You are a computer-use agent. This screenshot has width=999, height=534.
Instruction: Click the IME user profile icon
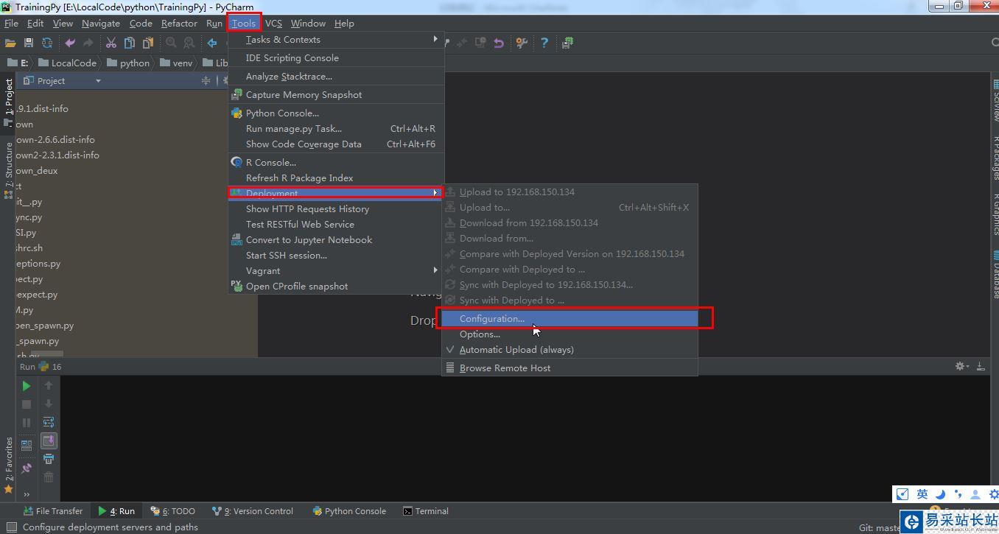[975, 494]
